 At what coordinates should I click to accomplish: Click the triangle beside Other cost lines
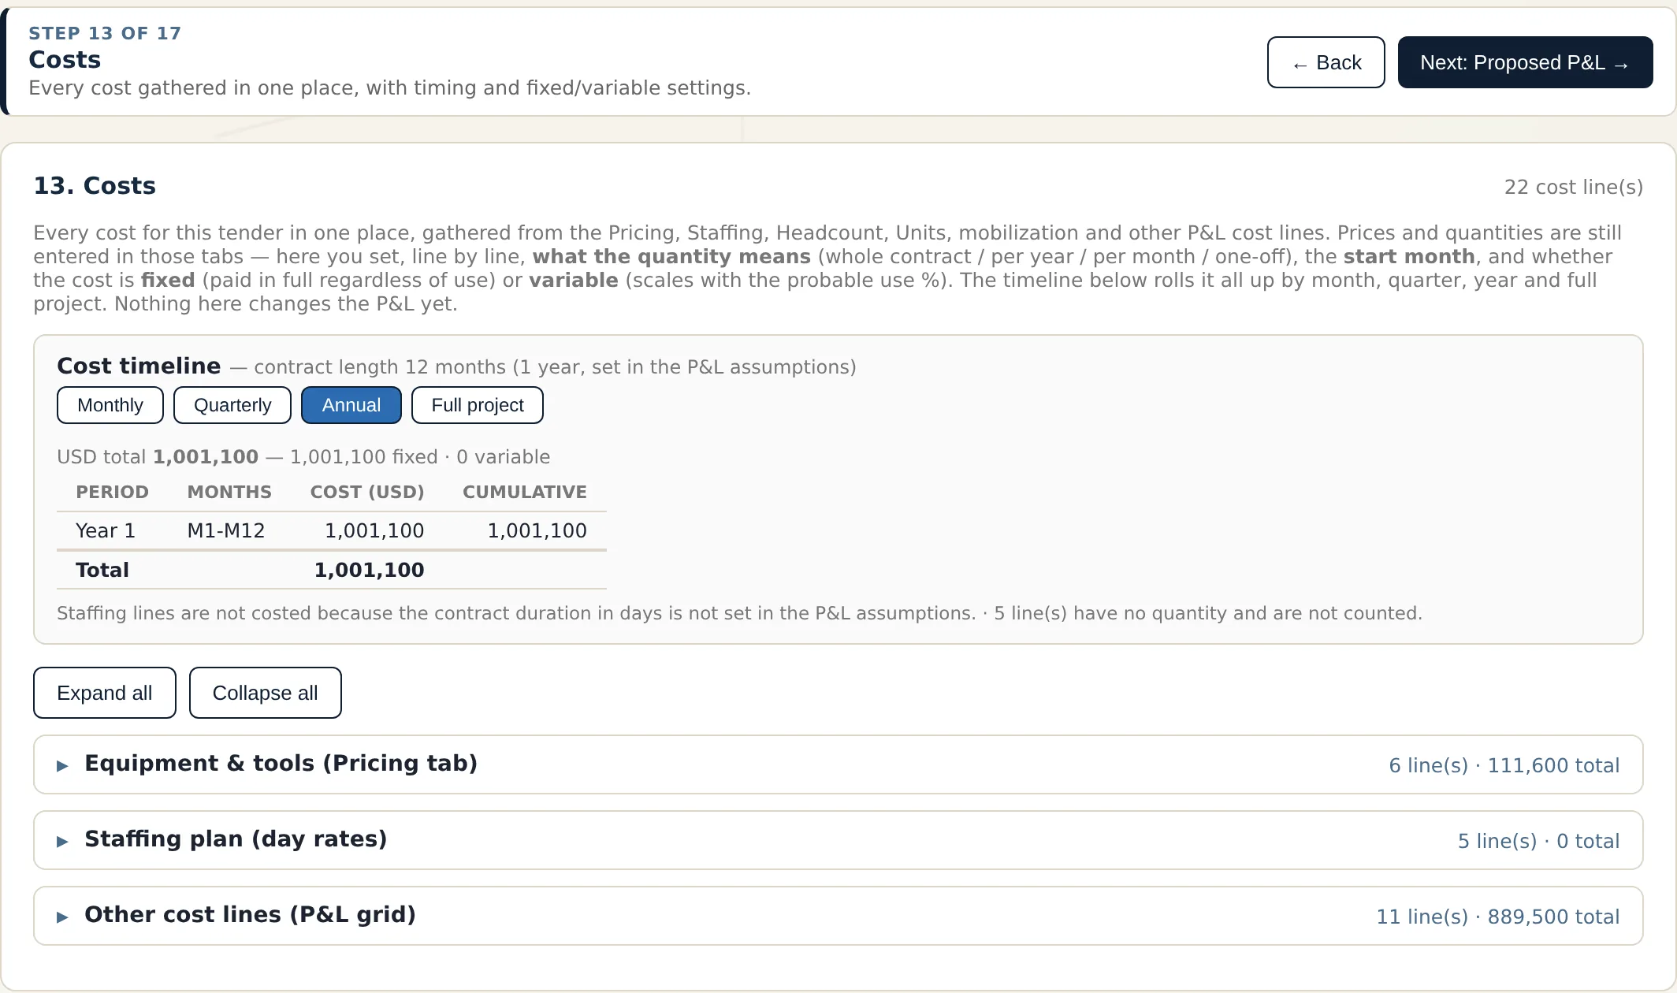point(62,917)
